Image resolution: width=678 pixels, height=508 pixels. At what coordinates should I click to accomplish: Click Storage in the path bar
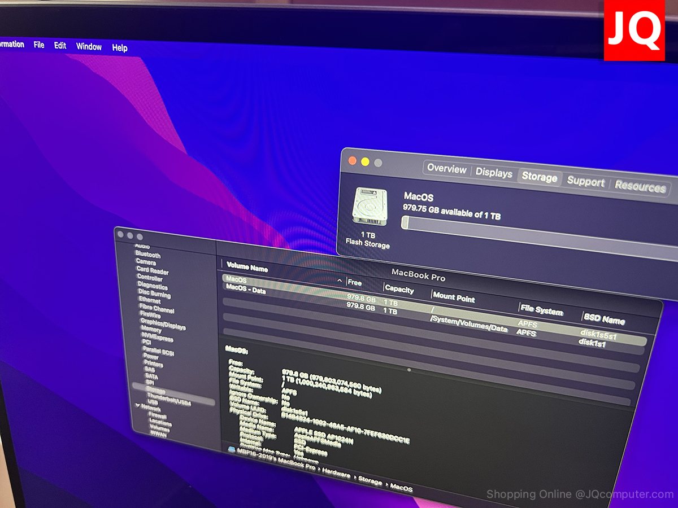(370, 481)
